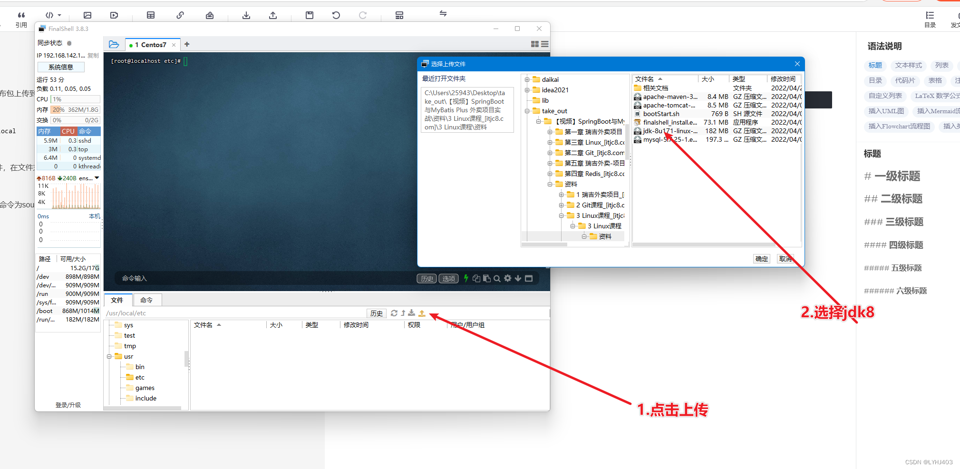
Task: Collapse the take_out folder node
Action: coord(527,111)
